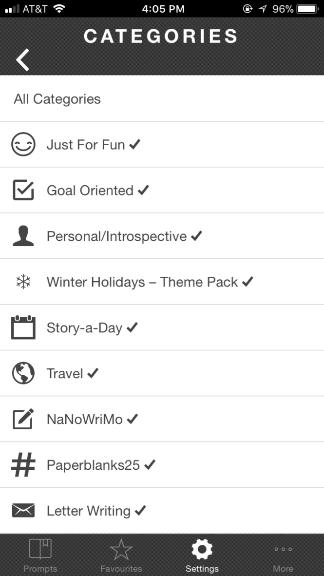
Task: Select the All Categories row
Action: [x=57, y=99]
